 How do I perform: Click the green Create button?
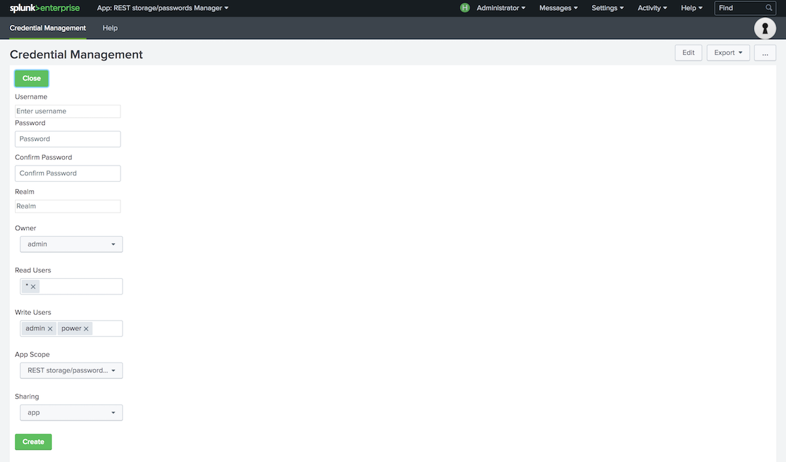(33, 442)
